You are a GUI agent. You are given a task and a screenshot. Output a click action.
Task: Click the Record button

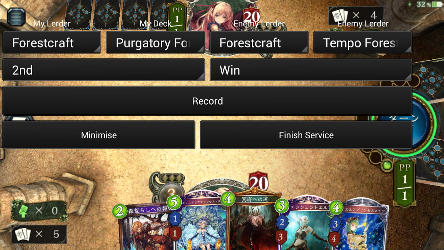(207, 101)
